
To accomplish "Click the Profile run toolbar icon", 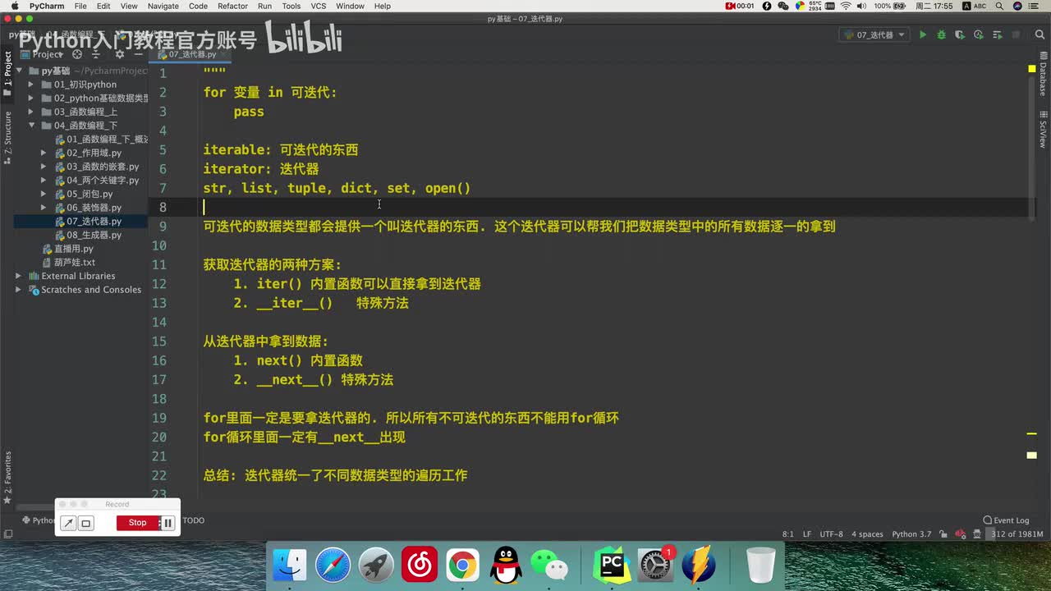I will [x=979, y=35].
